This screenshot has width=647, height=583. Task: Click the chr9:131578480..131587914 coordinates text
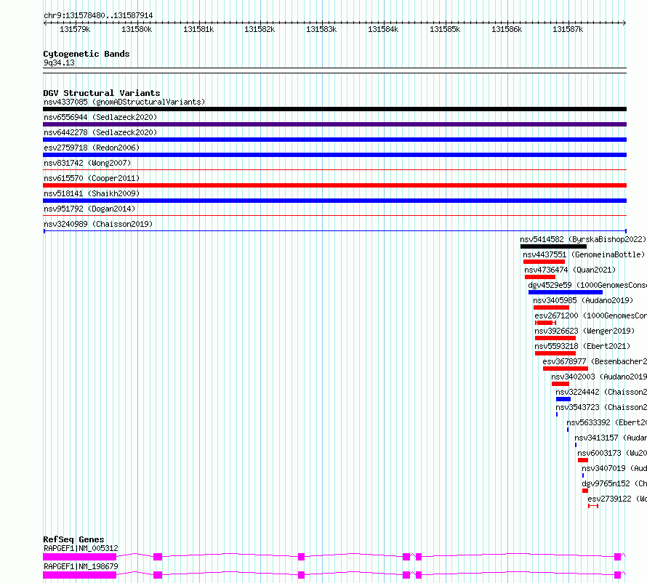[98, 15]
